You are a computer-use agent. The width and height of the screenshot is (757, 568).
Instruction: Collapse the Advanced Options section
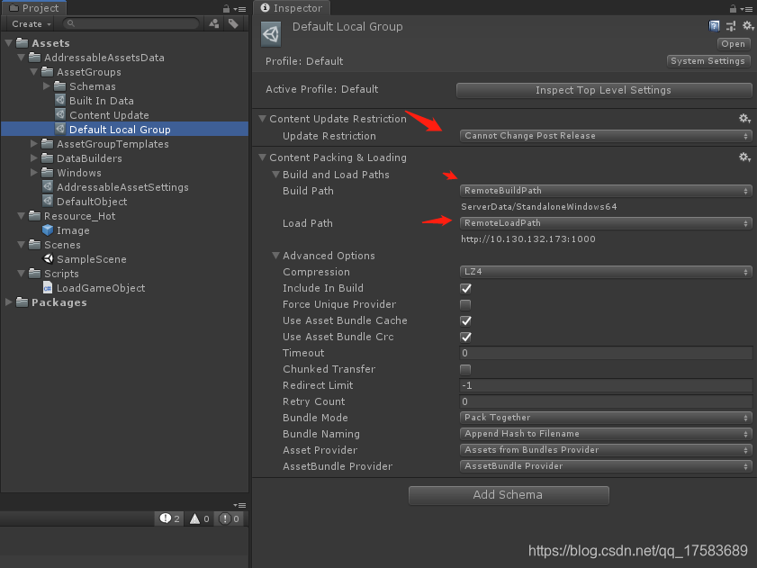click(275, 256)
